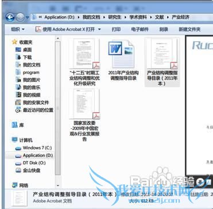Click Adobe Acrobat 文档 type in details pane
The image size is (213, 209).
[x=52, y=201]
